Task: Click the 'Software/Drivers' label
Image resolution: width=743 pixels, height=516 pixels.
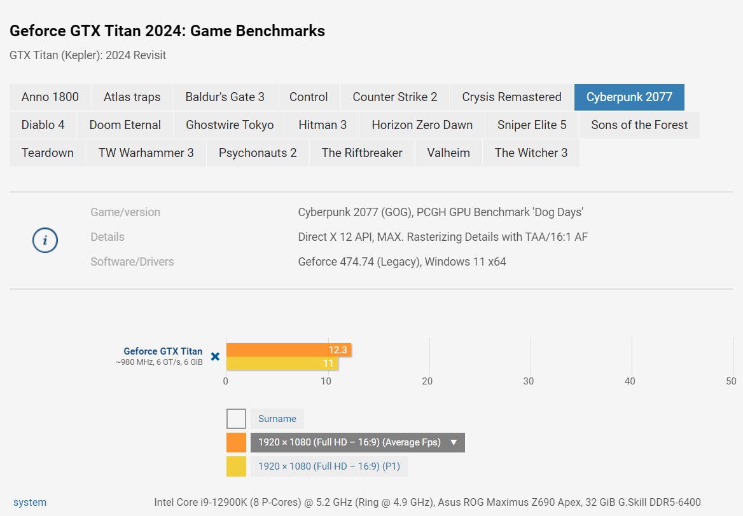Action: [132, 262]
